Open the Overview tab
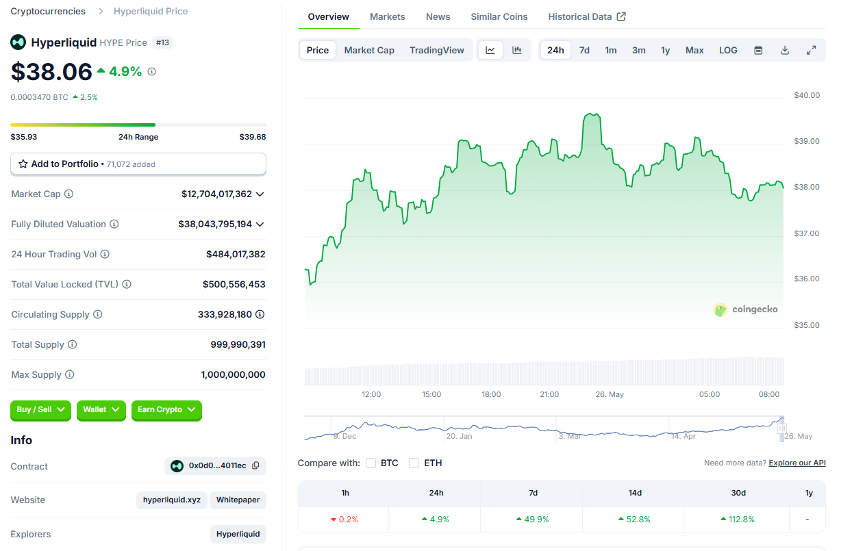Viewport: 852px width, 551px height. [x=329, y=16]
